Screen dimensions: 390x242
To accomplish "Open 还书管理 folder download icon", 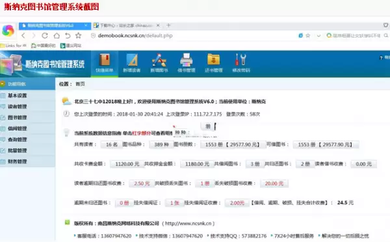I will (214, 60).
